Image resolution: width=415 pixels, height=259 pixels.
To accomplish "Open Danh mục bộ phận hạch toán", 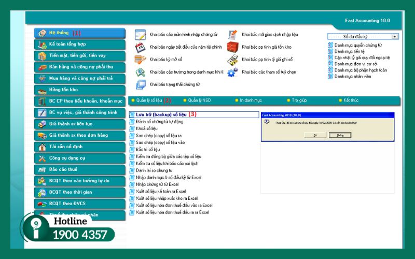I will 361,70.
